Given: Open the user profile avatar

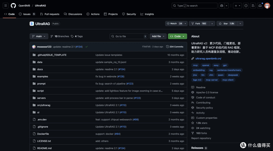Looking at the screenshot, I should pos(267,6).
